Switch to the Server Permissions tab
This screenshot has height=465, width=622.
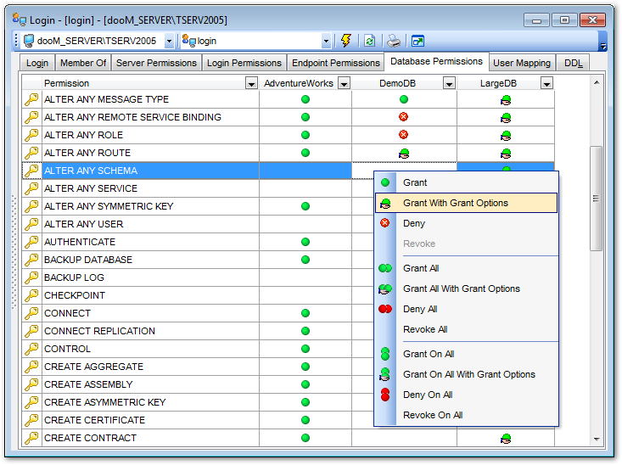coord(156,63)
